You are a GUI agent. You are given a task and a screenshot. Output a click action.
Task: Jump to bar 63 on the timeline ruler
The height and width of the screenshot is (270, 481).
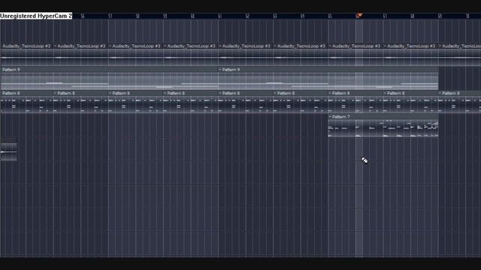tap(275, 16)
